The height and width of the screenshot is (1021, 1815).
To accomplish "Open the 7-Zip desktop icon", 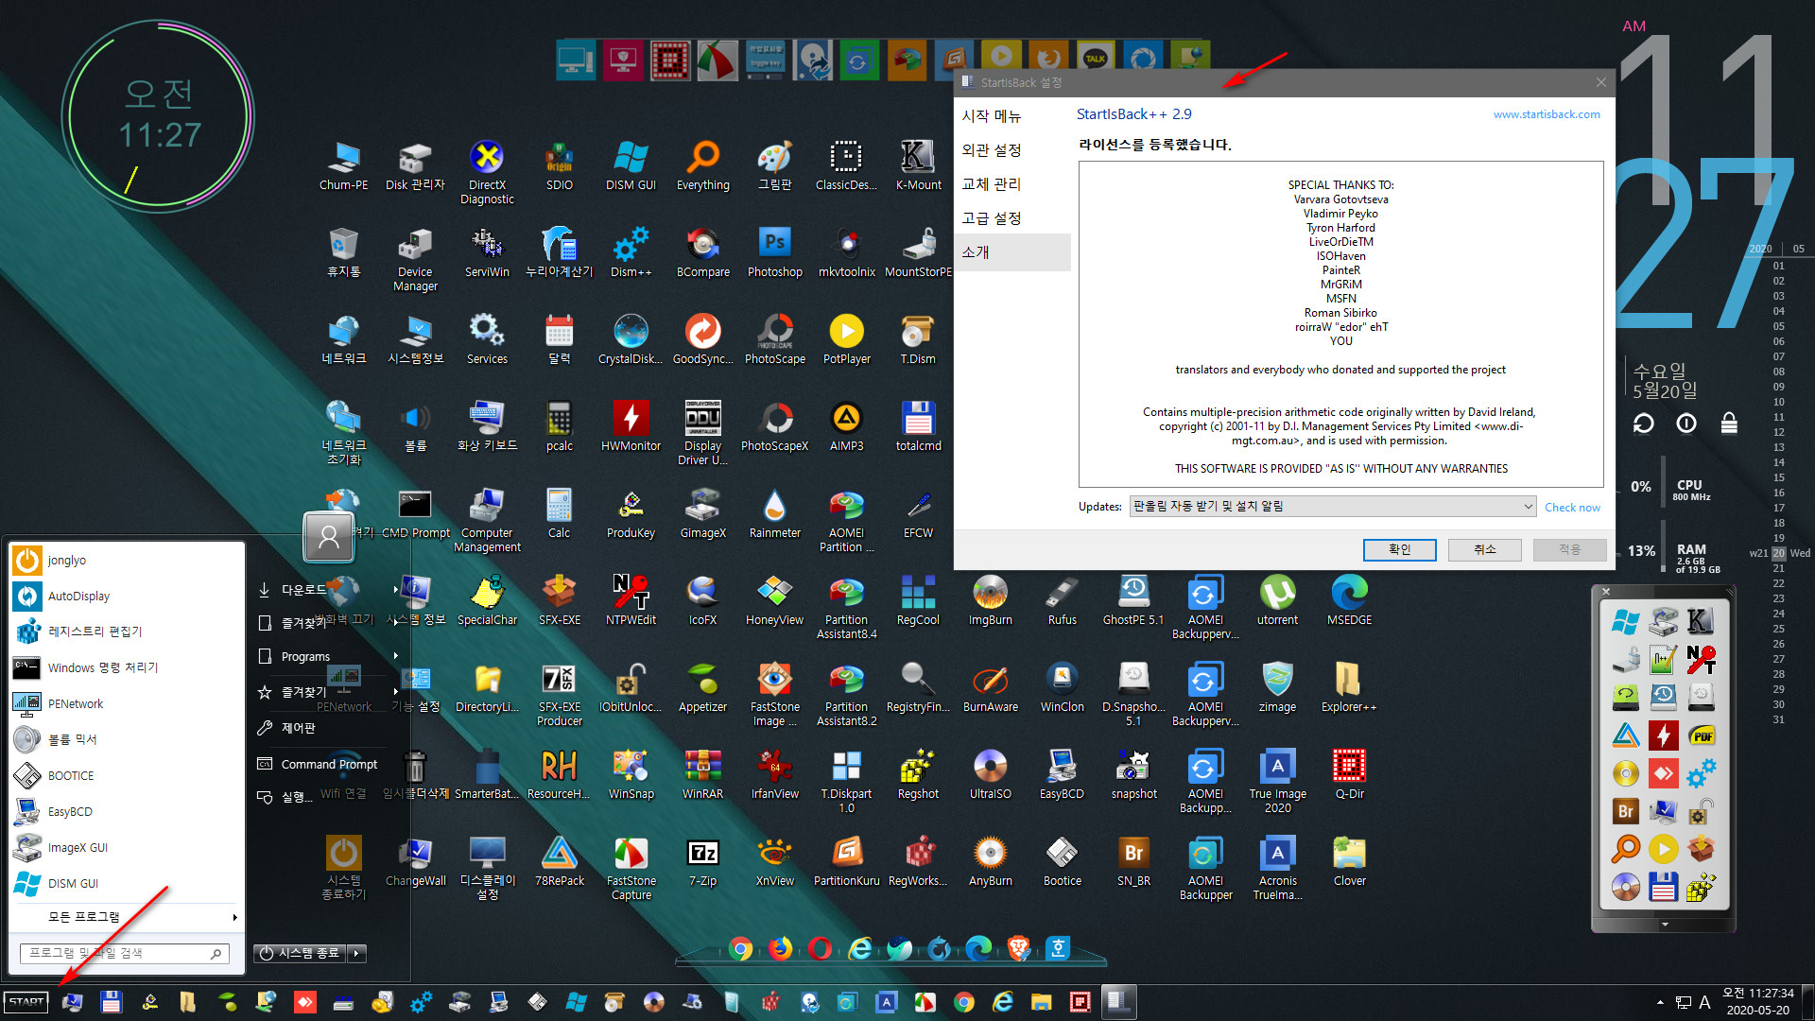I will tap(702, 861).
